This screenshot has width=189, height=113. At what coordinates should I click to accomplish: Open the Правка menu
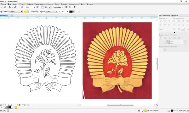[3, 4]
